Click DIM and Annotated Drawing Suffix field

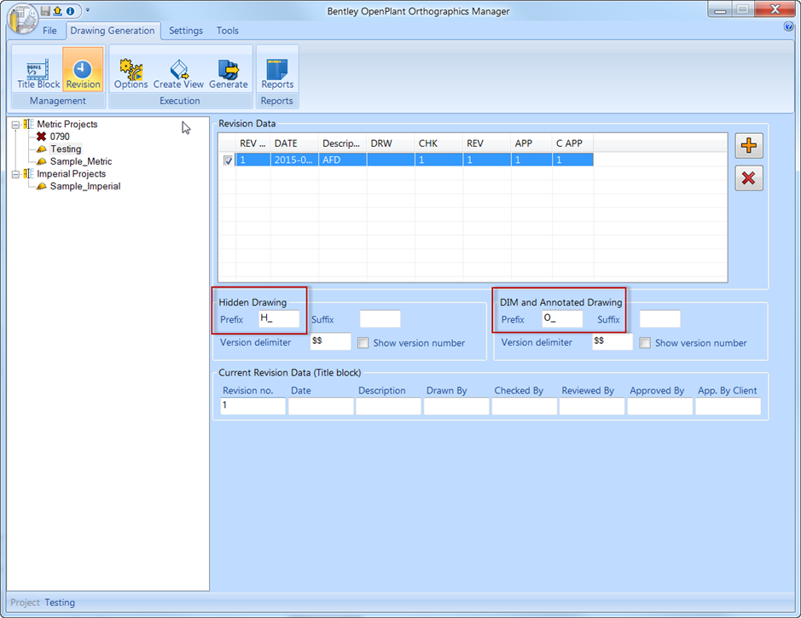pyautogui.click(x=660, y=319)
